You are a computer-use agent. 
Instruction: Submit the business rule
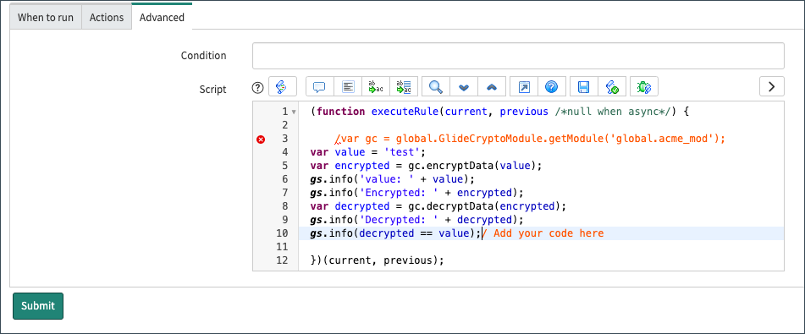pos(38,306)
